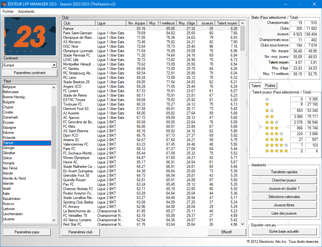Click Joueurs en double ? button
This screenshot has height=247, width=322.
[x=284, y=188]
